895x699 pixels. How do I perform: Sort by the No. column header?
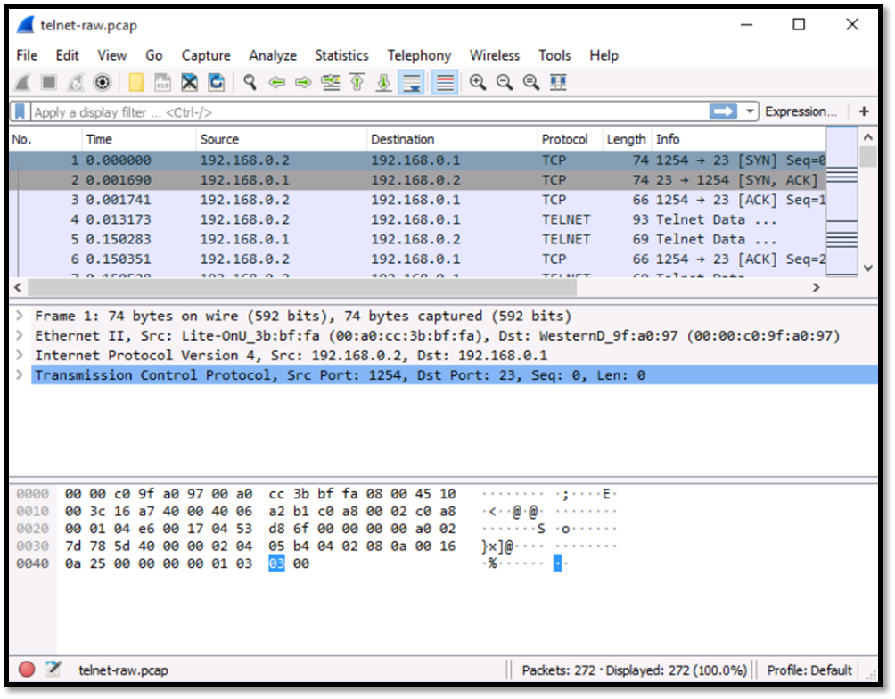[x=45, y=139]
